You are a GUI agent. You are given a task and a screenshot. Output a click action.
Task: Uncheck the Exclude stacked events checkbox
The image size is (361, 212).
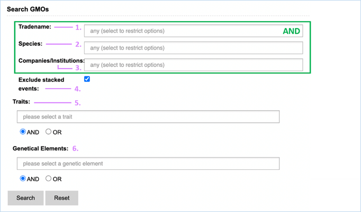pyautogui.click(x=87, y=79)
